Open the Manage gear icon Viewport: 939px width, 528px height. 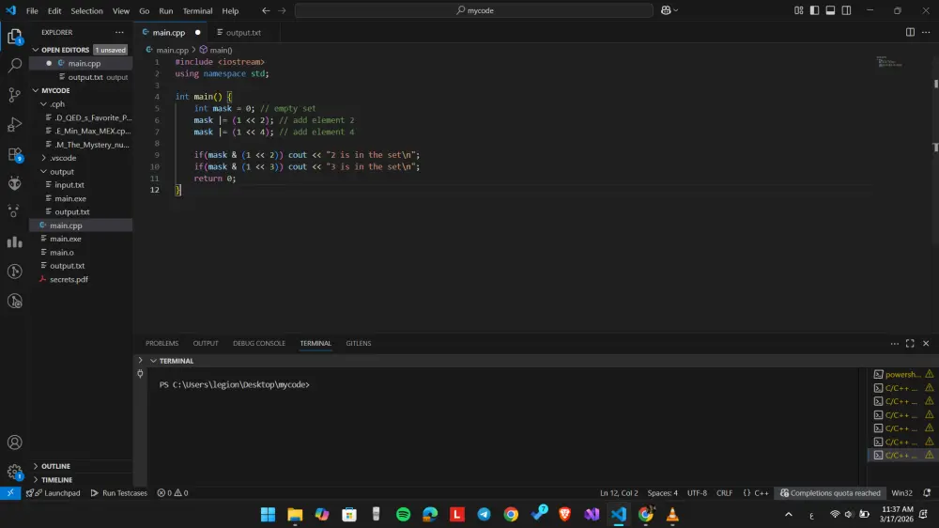14,472
